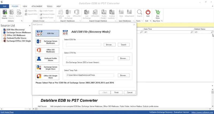Select Import MSG in ribbon
214x114 pixels.
click(31, 14)
